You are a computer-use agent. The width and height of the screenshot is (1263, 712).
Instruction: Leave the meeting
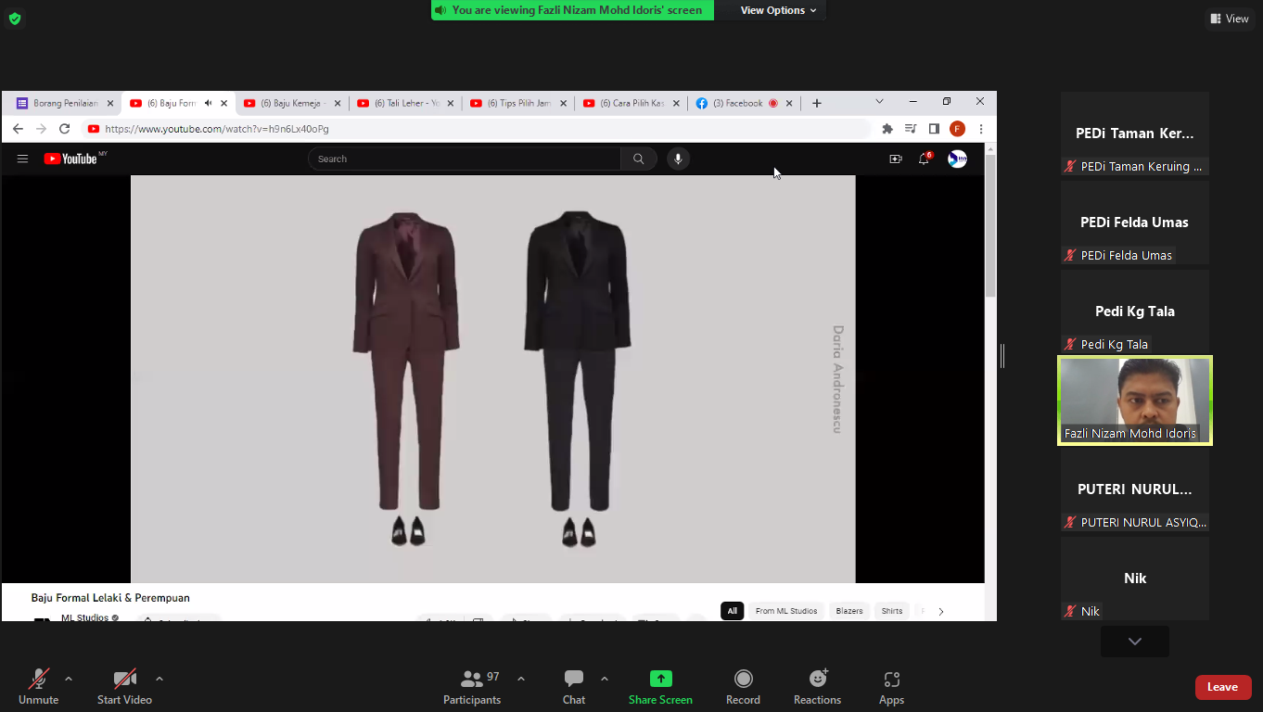[1222, 687]
